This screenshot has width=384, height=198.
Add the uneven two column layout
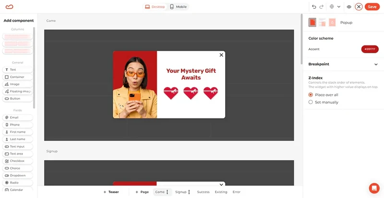click(x=17, y=51)
